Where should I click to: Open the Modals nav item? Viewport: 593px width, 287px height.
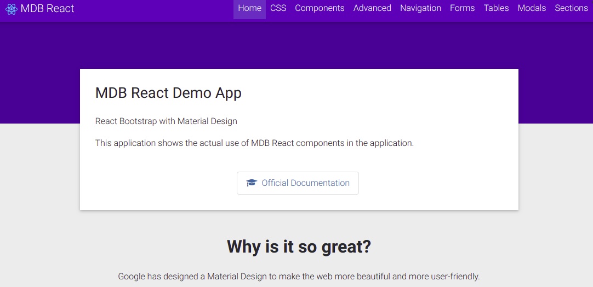pyautogui.click(x=532, y=8)
